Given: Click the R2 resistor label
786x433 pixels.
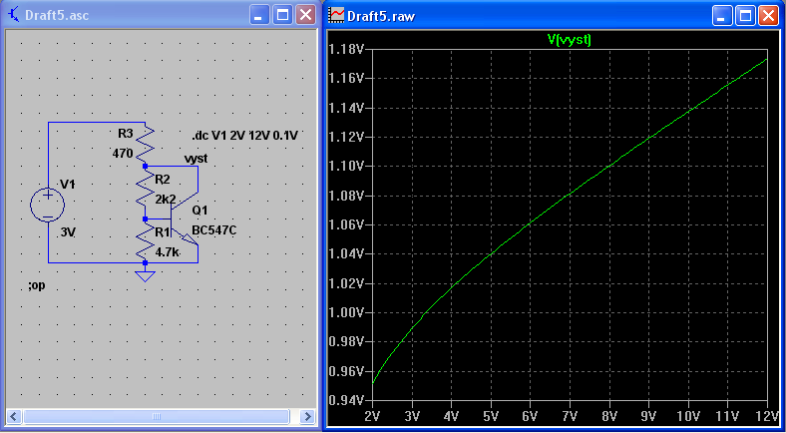Looking at the screenshot, I should pyautogui.click(x=163, y=180).
